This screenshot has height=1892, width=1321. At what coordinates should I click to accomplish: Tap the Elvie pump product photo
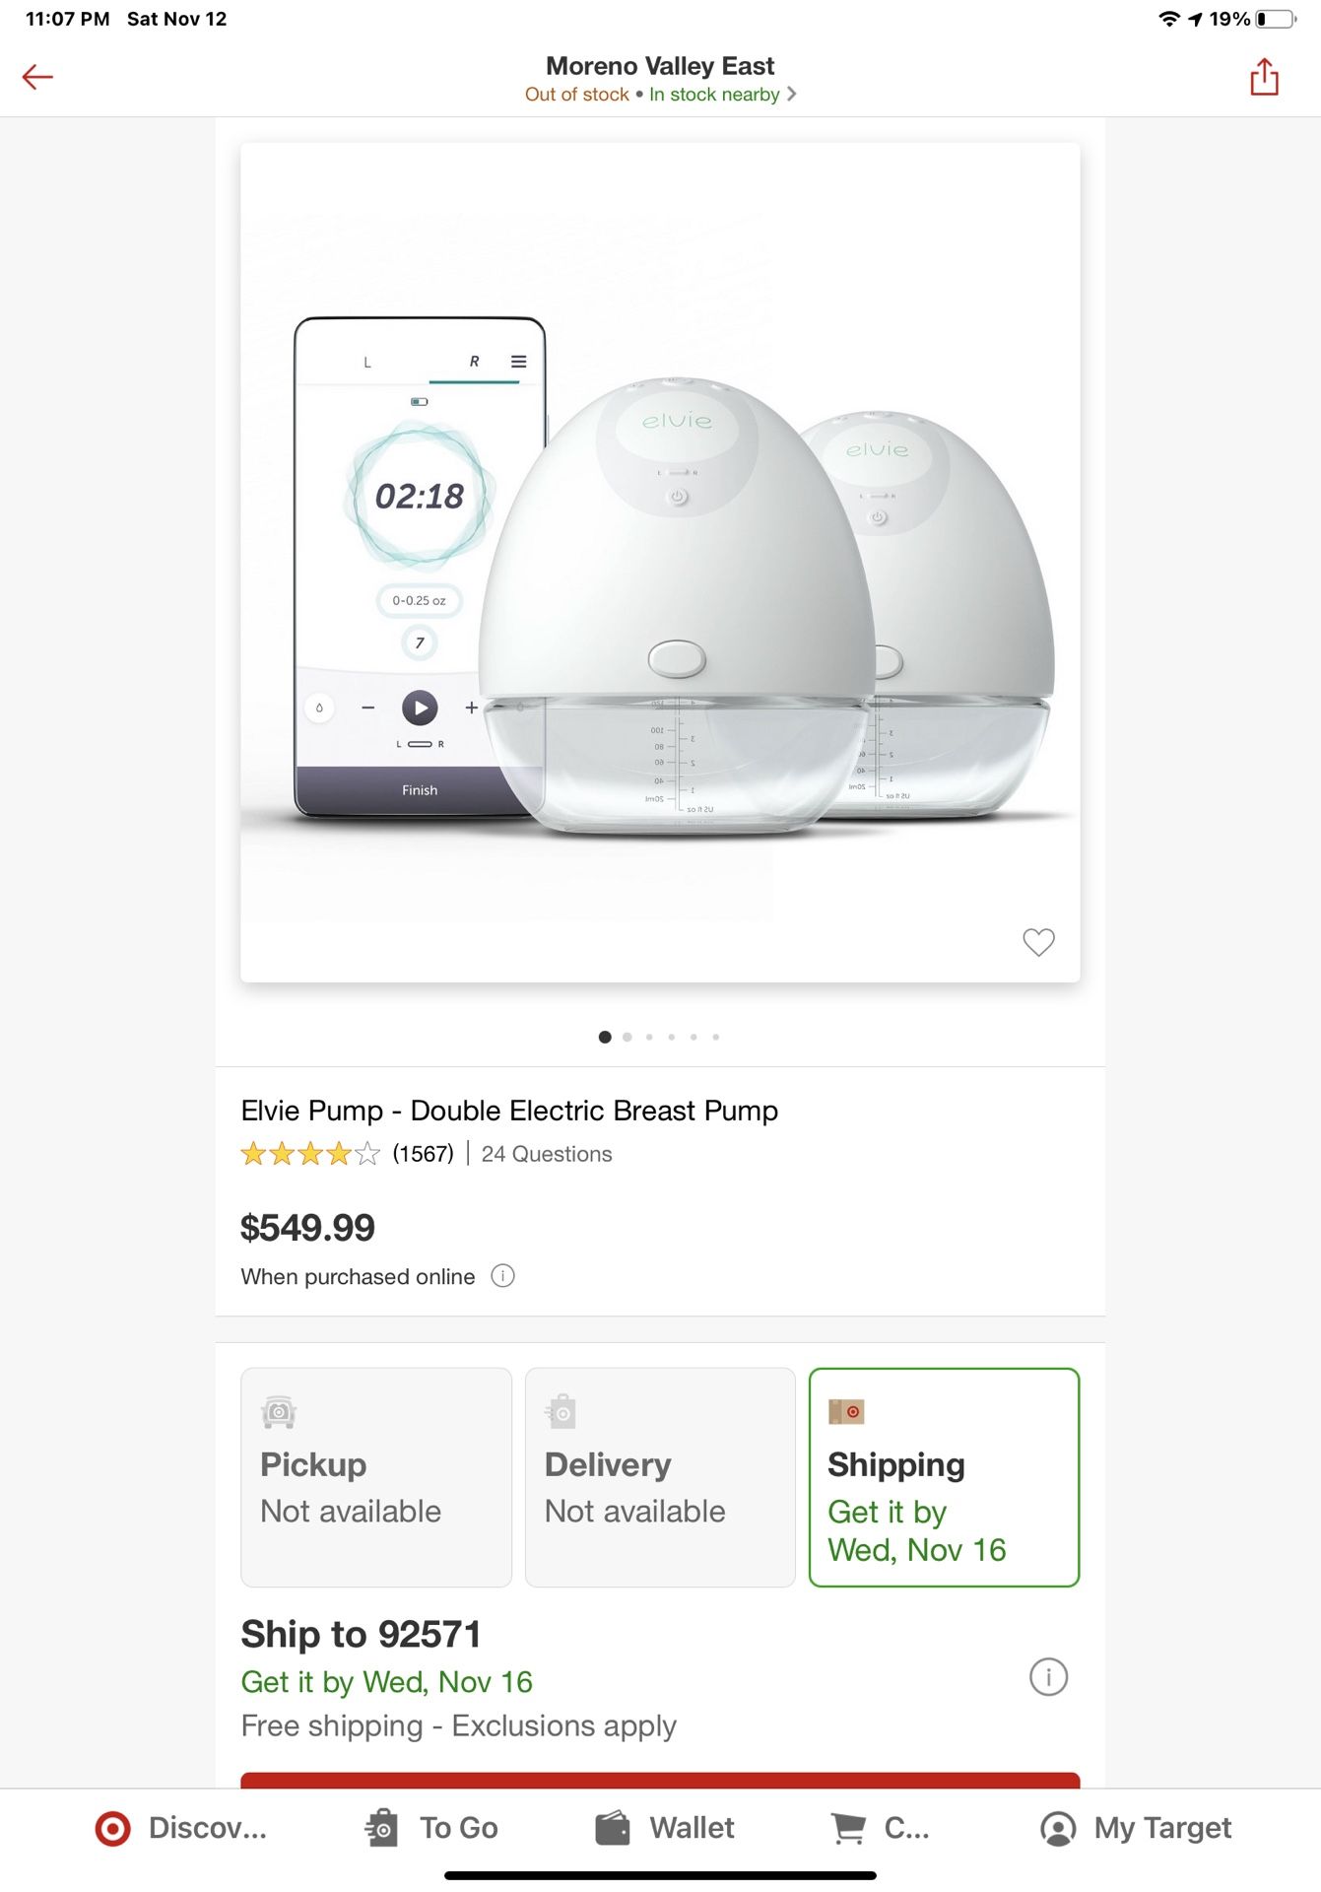(x=660, y=562)
